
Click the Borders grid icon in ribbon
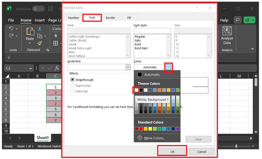point(56,43)
